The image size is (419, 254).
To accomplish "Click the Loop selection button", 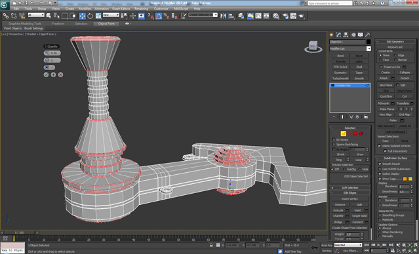I will (x=358, y=160).
